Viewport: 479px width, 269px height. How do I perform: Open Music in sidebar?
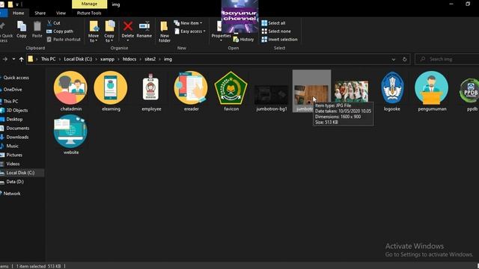point(12,146)
